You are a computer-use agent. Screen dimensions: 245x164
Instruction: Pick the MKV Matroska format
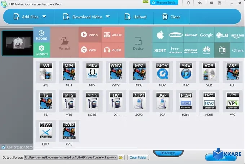pyautogui.click(x=92, y=72)
